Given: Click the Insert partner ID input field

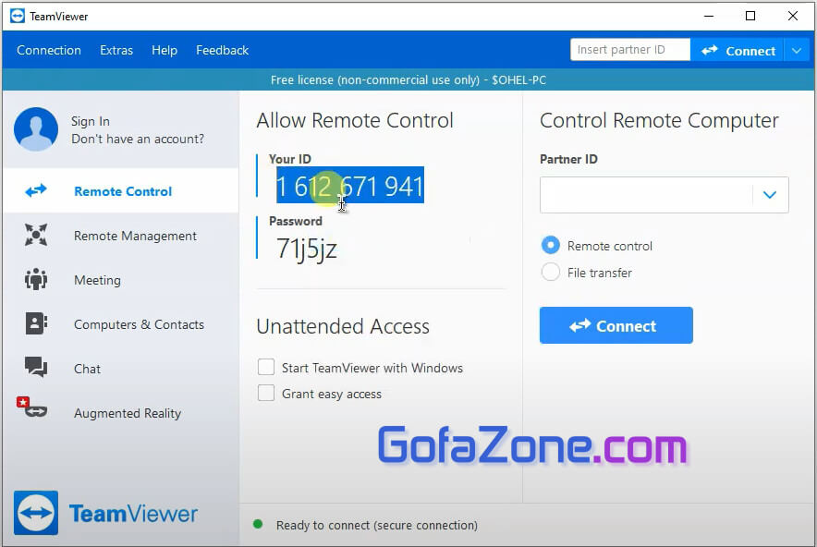Looking at the screenshot, I should click(629, 49).
